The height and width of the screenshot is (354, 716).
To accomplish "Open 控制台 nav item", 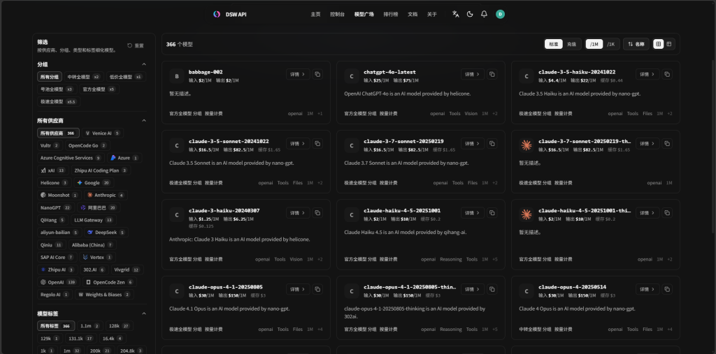I will 338,14.
